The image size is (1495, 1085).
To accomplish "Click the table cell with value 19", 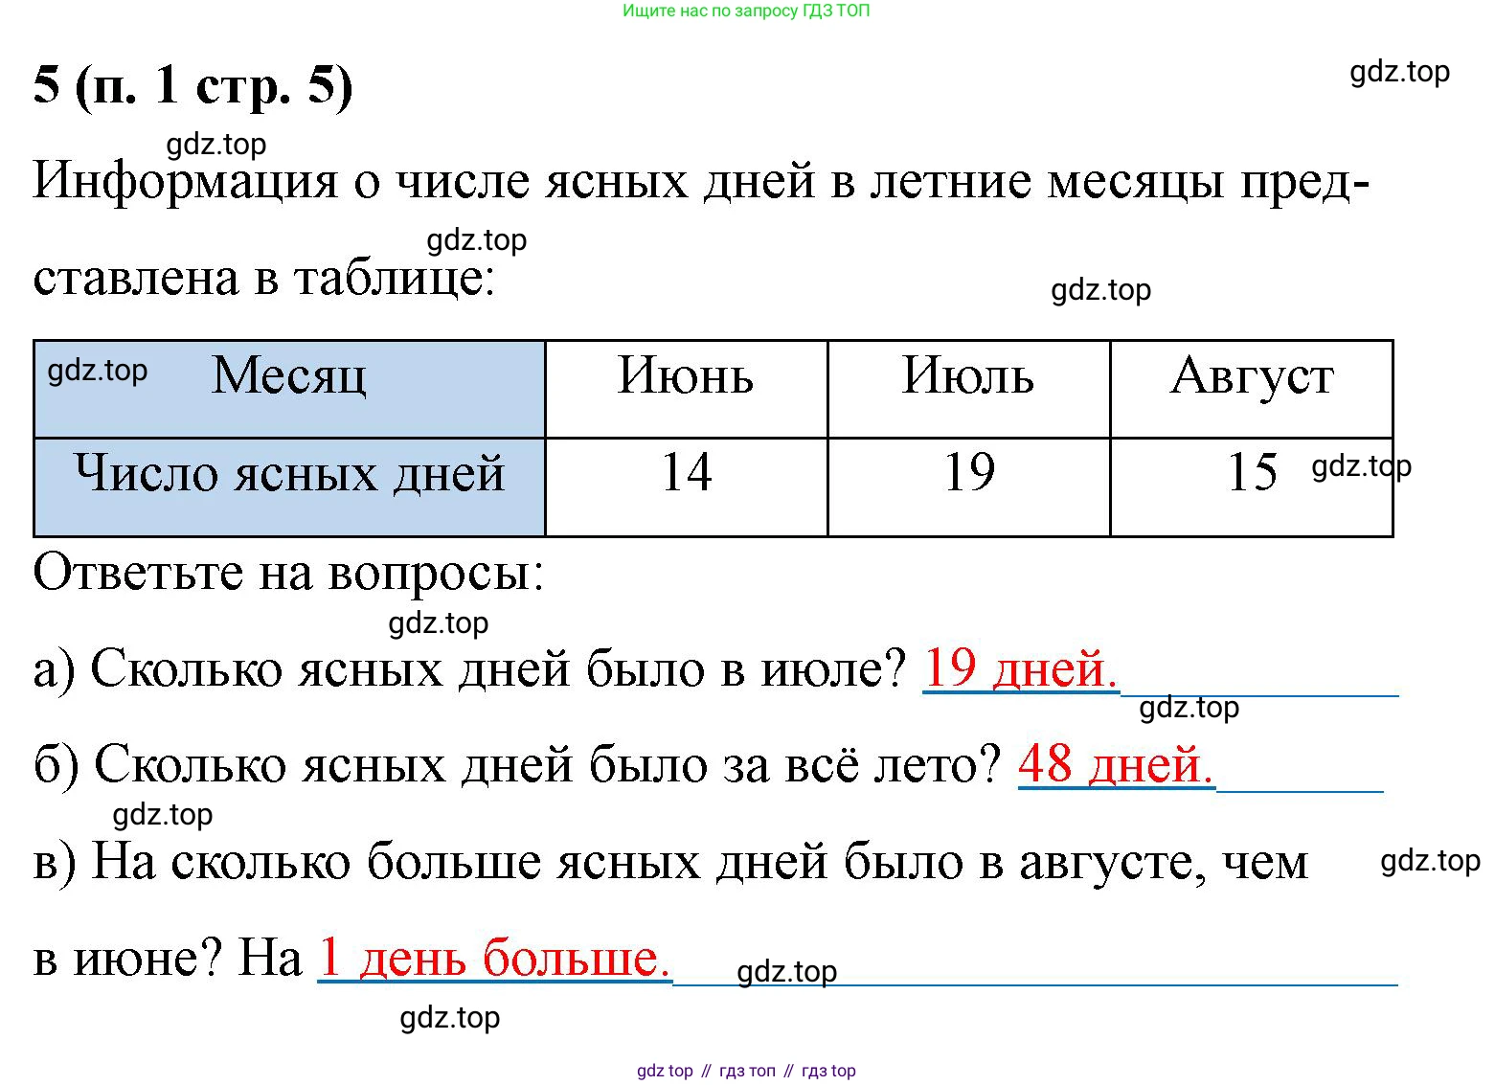I will (x=969, y=473).
